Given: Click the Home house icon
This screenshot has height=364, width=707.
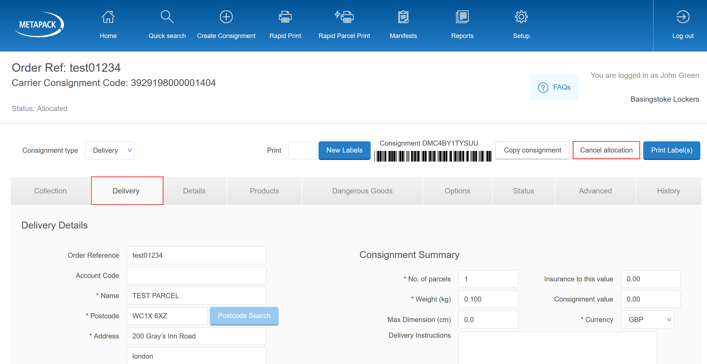Looking at the screenshot, I should tap(108, 17).
